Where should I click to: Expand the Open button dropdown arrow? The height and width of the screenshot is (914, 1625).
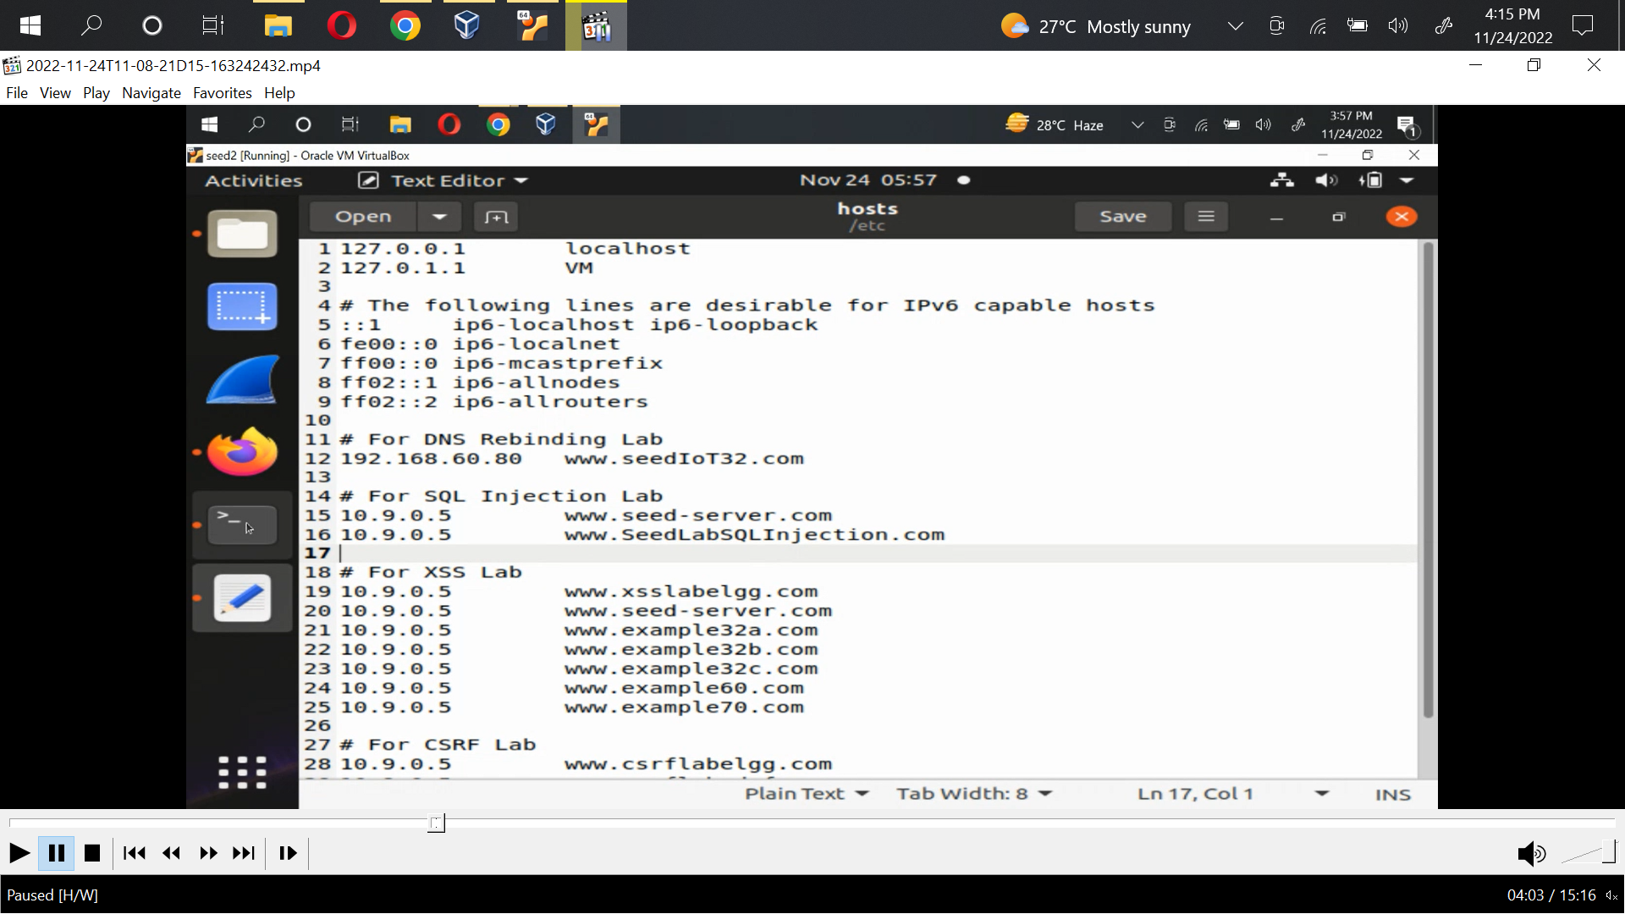pyautogui.click(x=439, y=216)
